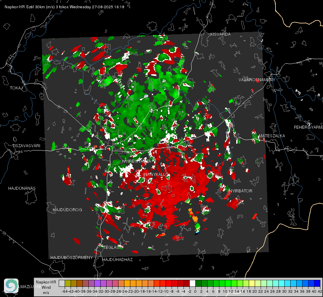The height and width of the screenshot is (297, 323).
Task: Click the m/s unit label in legend
Action: pos(46,293)
